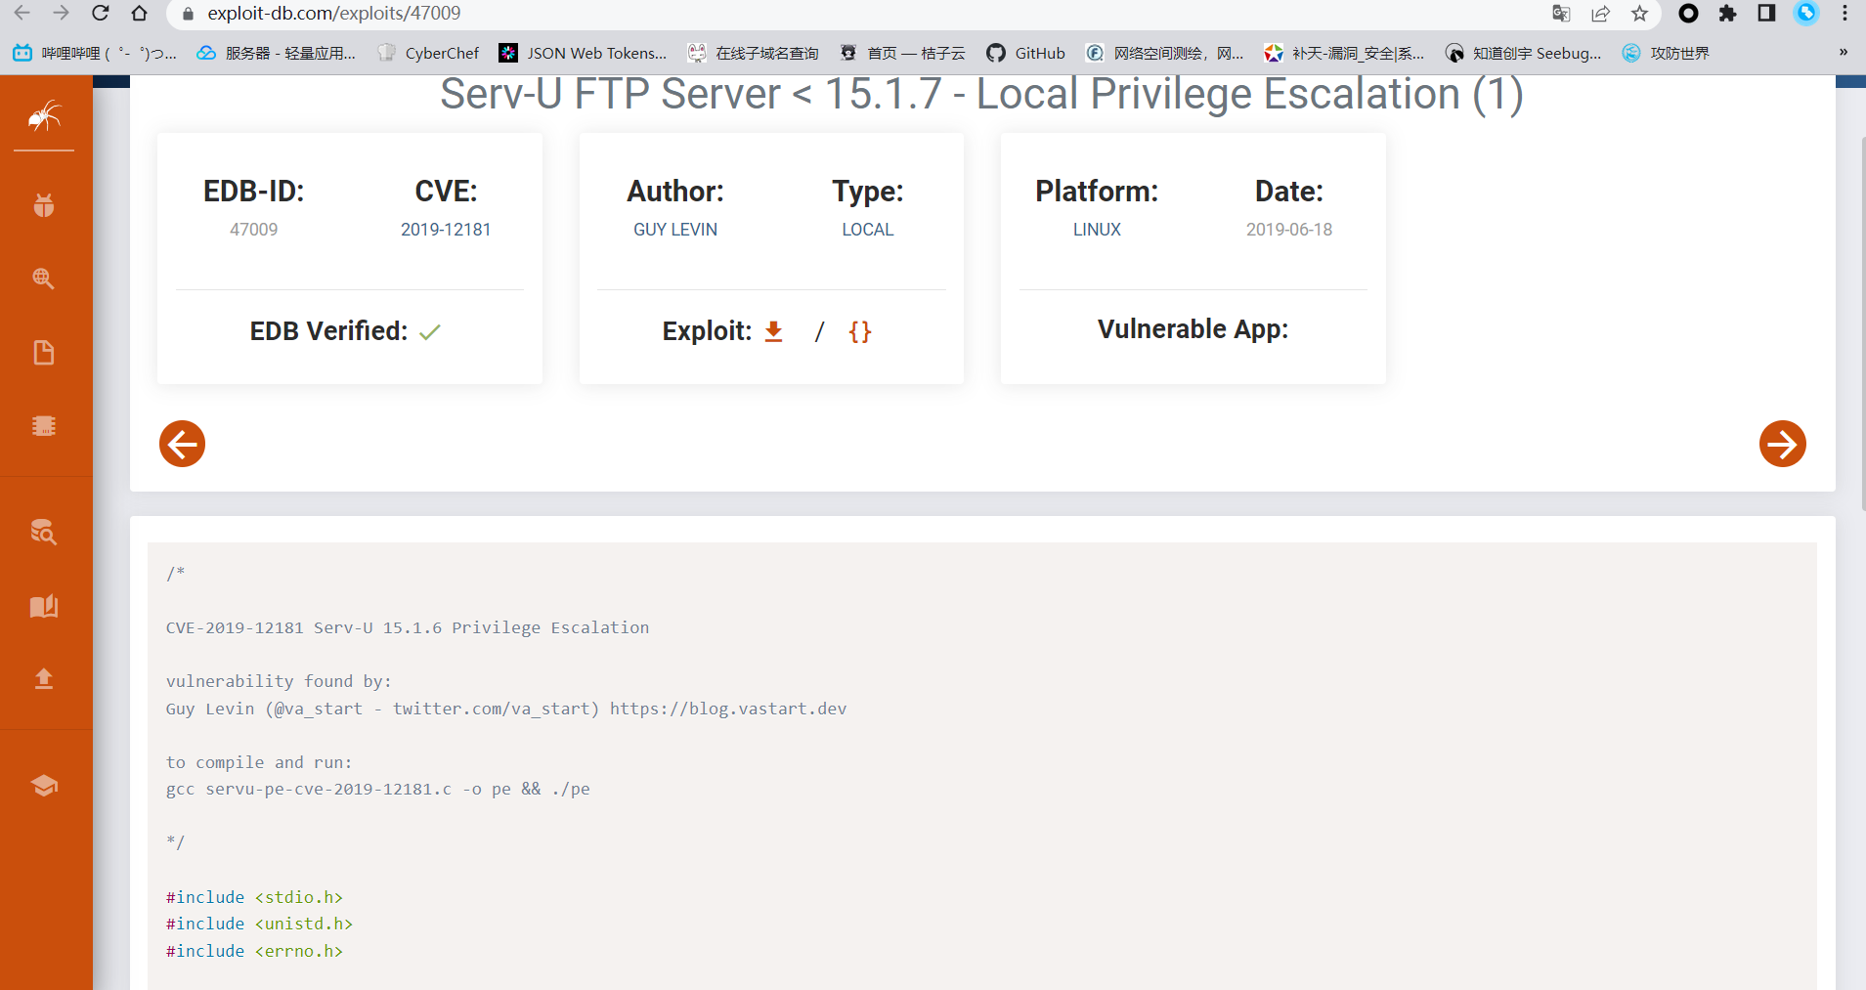Click the date 2019-06-18
The height and width of the screenshot is (990, 1866).
(x=1289, y=230)
